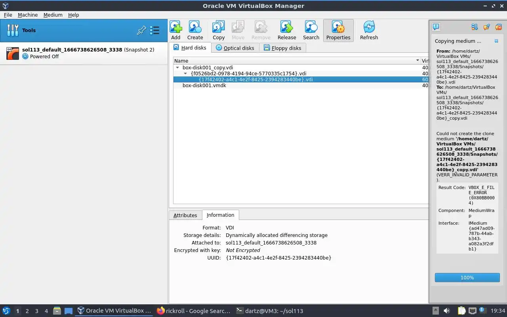This screenshot has height=317, width=507.
Task: Click the volume speaker tray icon
Action: click(x=447, y=311)
